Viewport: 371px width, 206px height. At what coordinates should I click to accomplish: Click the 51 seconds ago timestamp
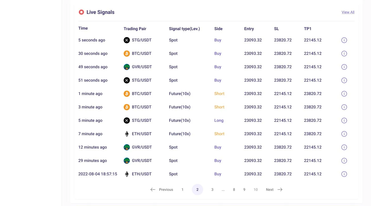tap(93, 80)
